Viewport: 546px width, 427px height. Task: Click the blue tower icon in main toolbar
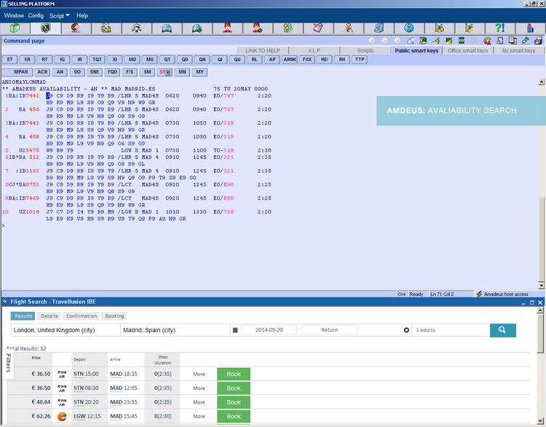pyautogui.click(x=530, y=28)
